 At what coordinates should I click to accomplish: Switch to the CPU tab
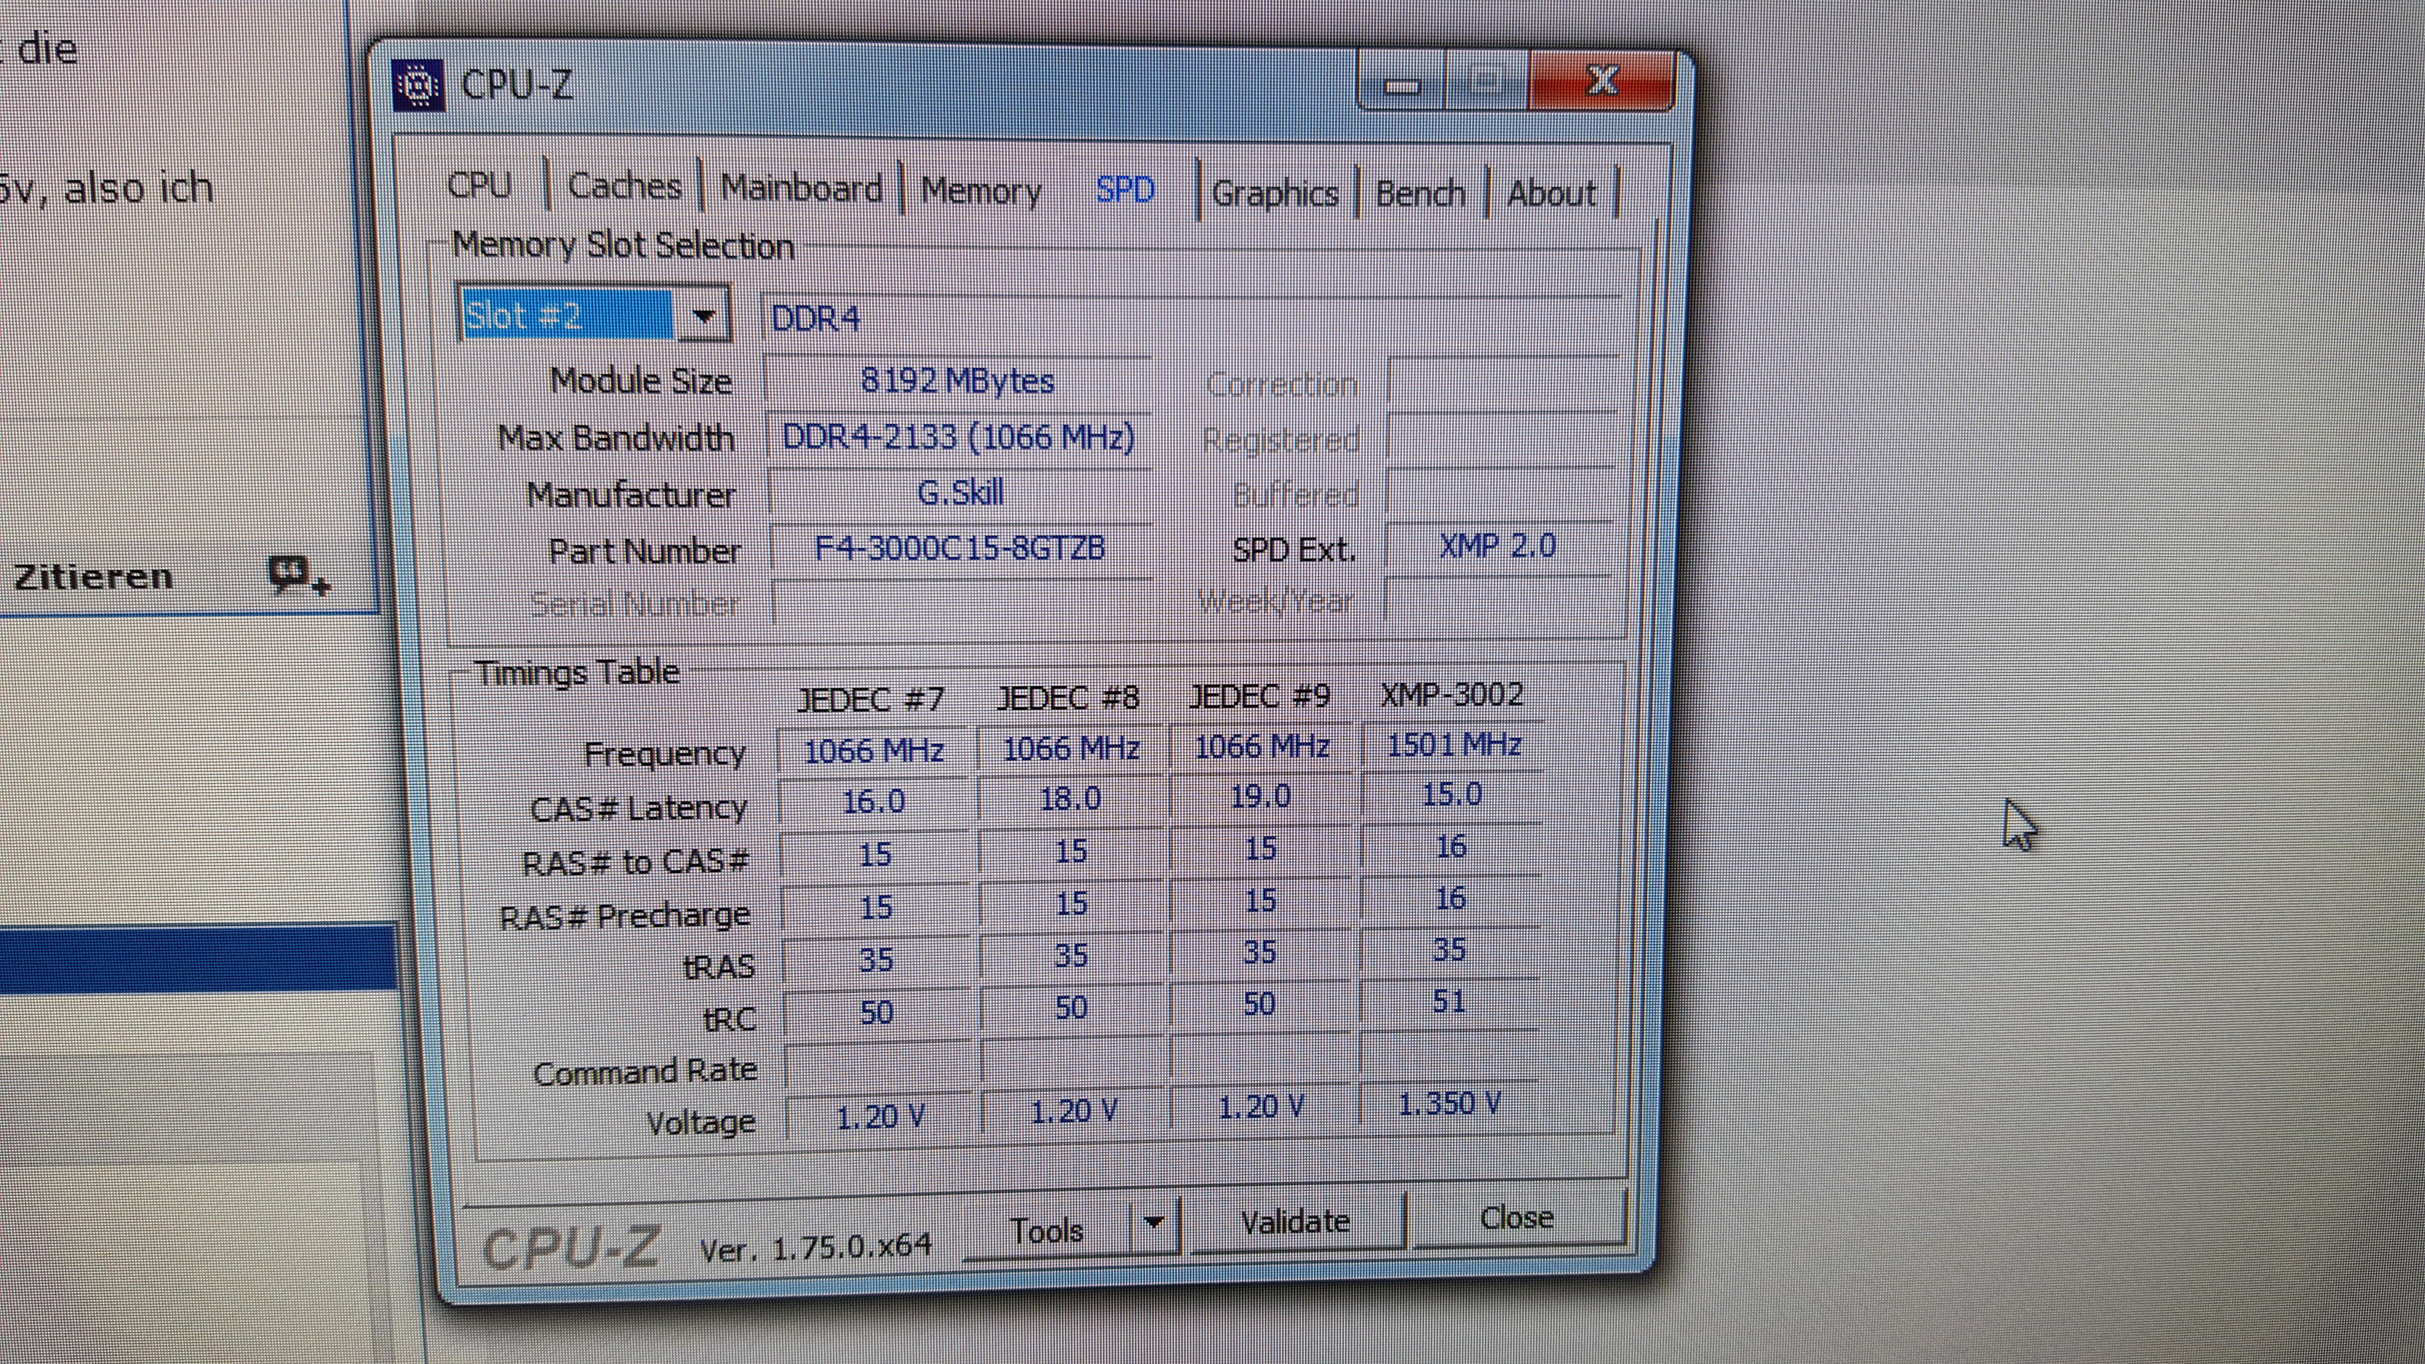[x=479, y=185]
